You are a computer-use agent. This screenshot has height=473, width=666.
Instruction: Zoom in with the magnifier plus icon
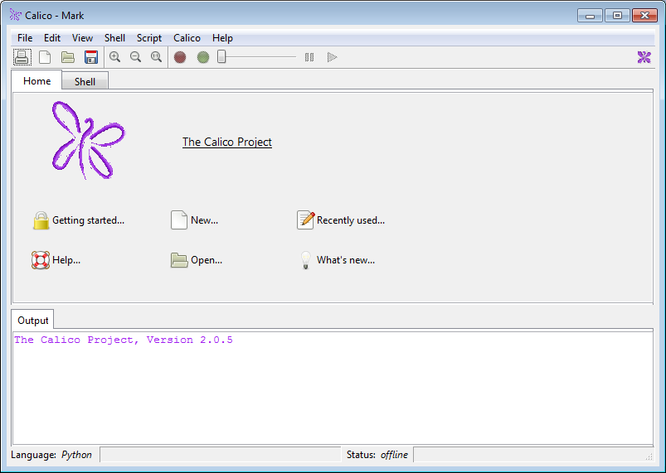(x=114, y=57)
